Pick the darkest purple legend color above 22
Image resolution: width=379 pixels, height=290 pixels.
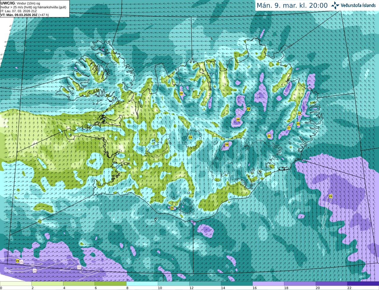(x=363, y=283)
